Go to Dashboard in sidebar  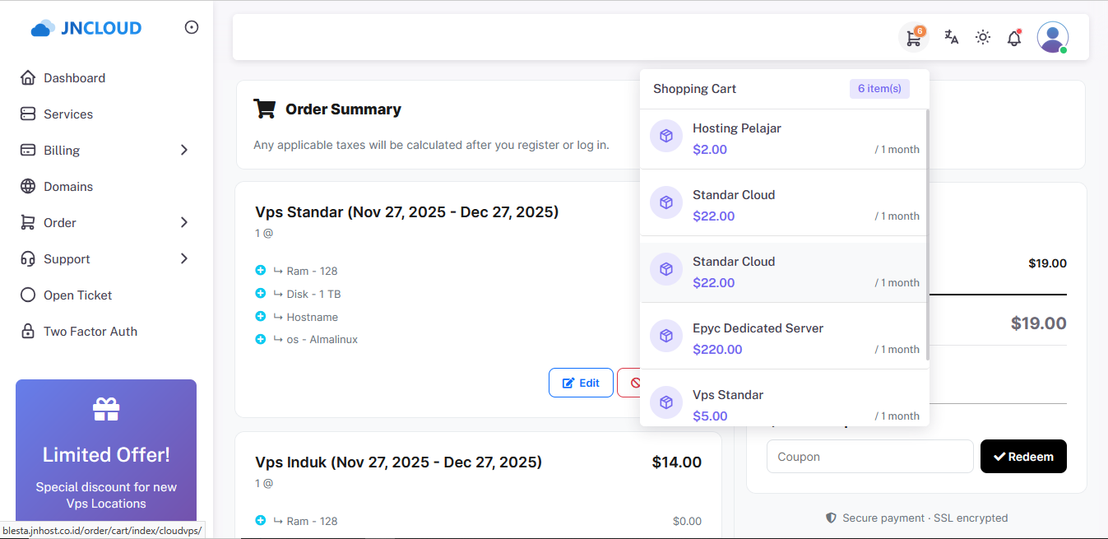74,78
